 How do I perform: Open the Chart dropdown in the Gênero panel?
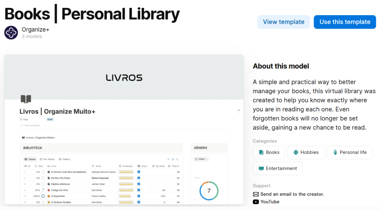tap(202, 159)
